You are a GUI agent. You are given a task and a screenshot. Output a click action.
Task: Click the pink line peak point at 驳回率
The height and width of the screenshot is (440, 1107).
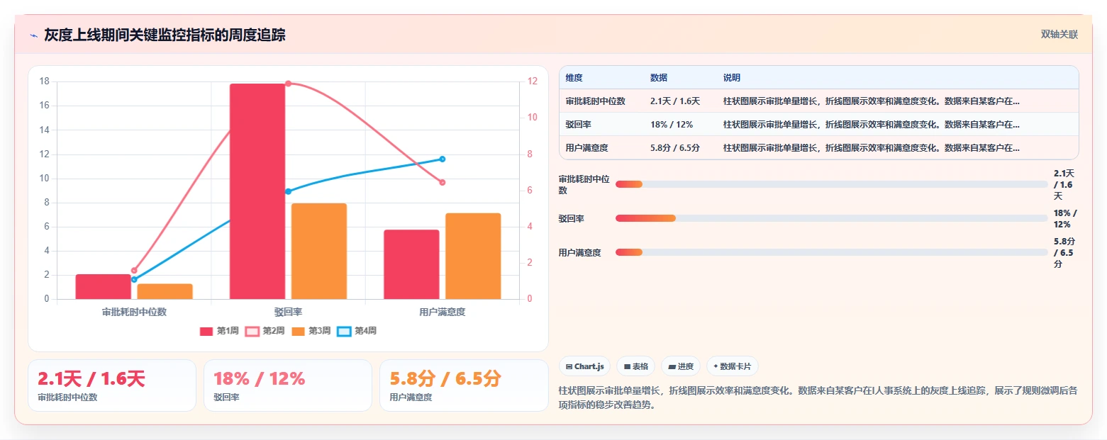288,84
